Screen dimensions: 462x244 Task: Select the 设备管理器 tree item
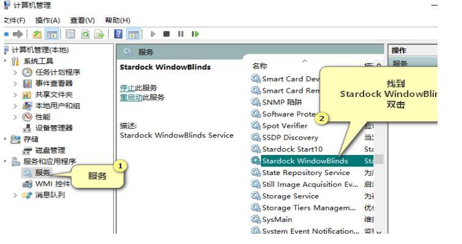[54, 128]
